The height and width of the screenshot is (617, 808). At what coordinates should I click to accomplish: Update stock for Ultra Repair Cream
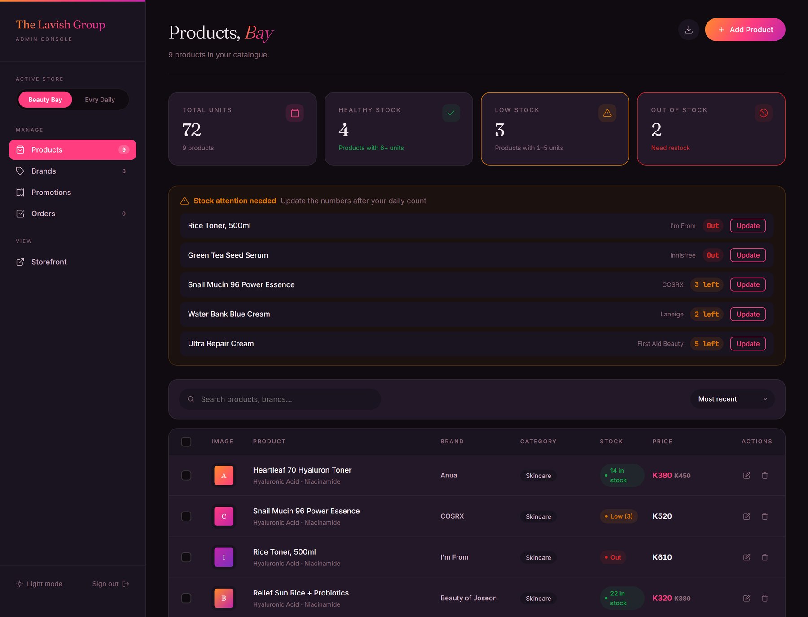click(x=748, y=344)
